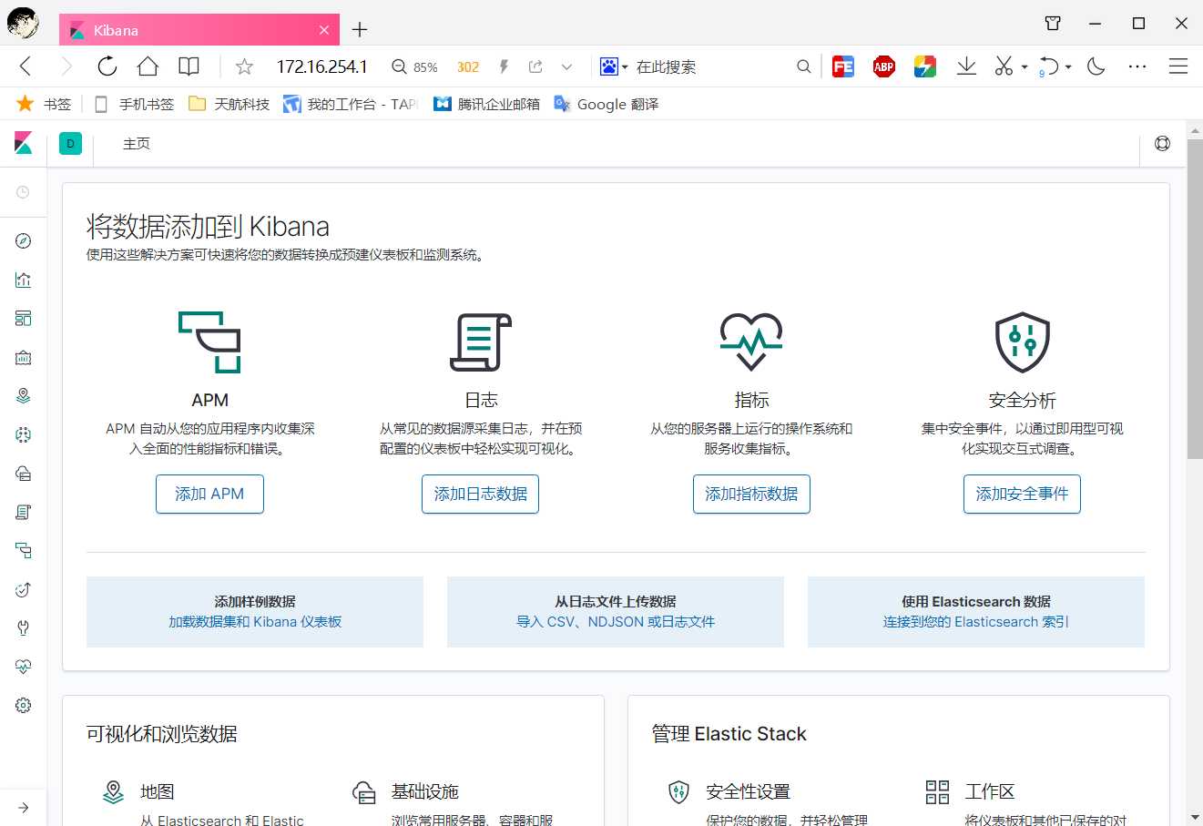Click the address bar showing 172.16.254.1
1203x826 pixels.
(322, 66)
